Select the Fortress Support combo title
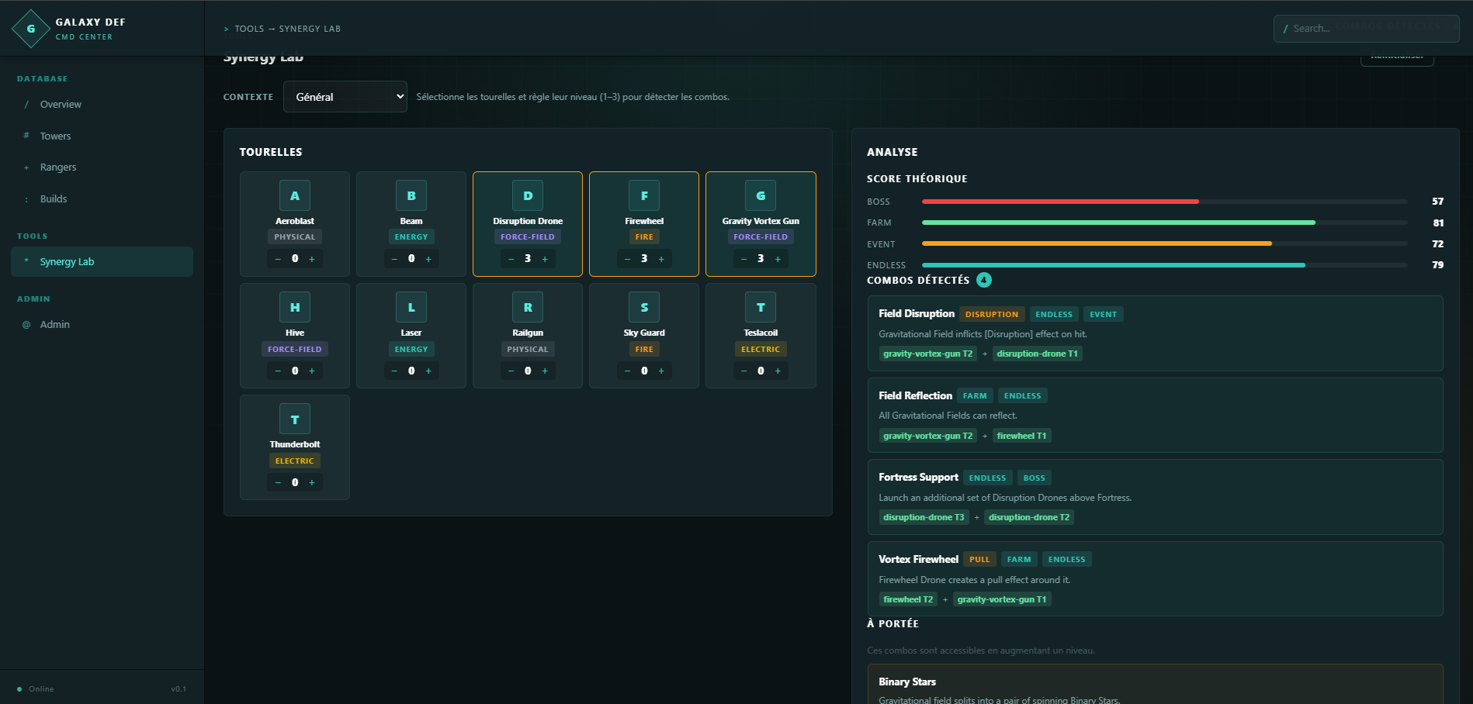This screenshot has width=1473, height=704. point(918,477)
